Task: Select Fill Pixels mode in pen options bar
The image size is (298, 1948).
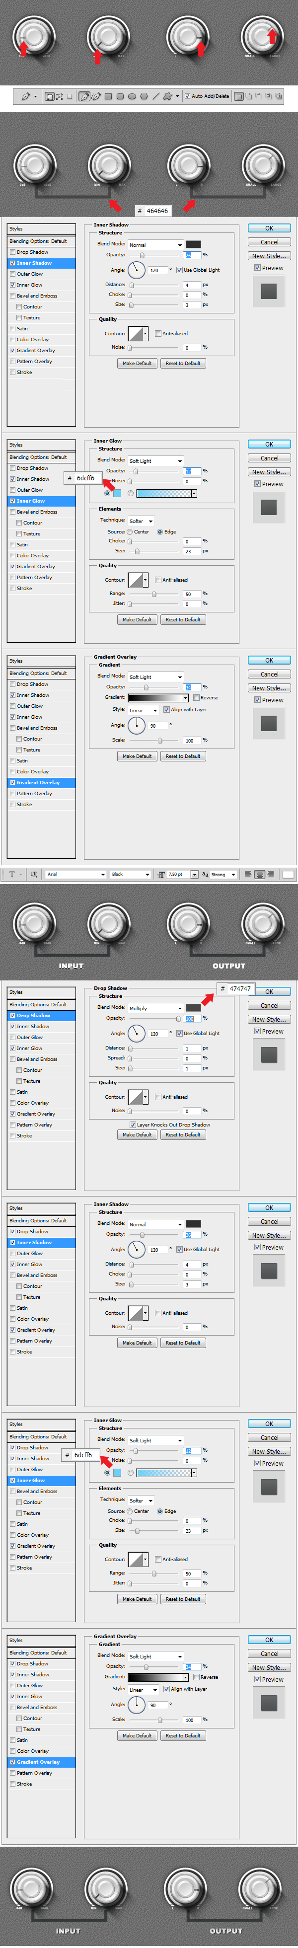Action: (70, 96)
